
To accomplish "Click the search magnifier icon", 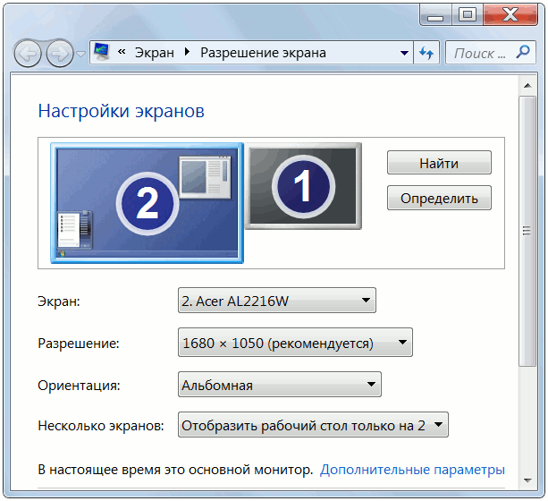I will [x=523, y=52].
